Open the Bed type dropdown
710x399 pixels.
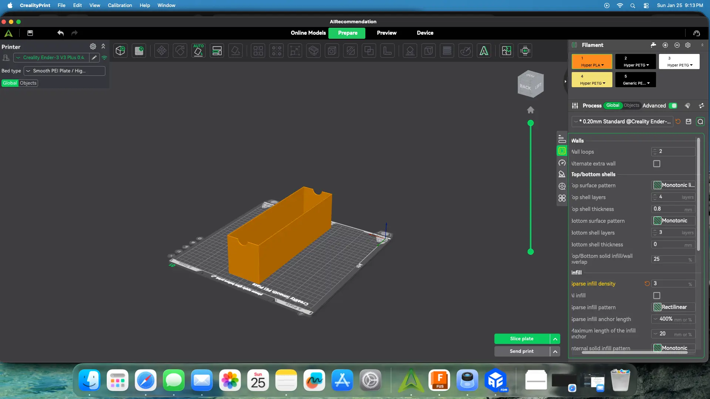(64, 71)
